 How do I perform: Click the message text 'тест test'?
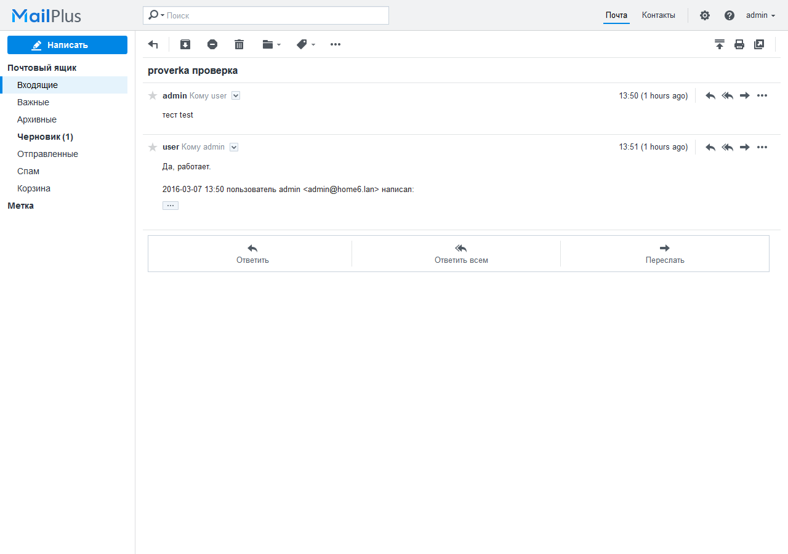(178, 115)
